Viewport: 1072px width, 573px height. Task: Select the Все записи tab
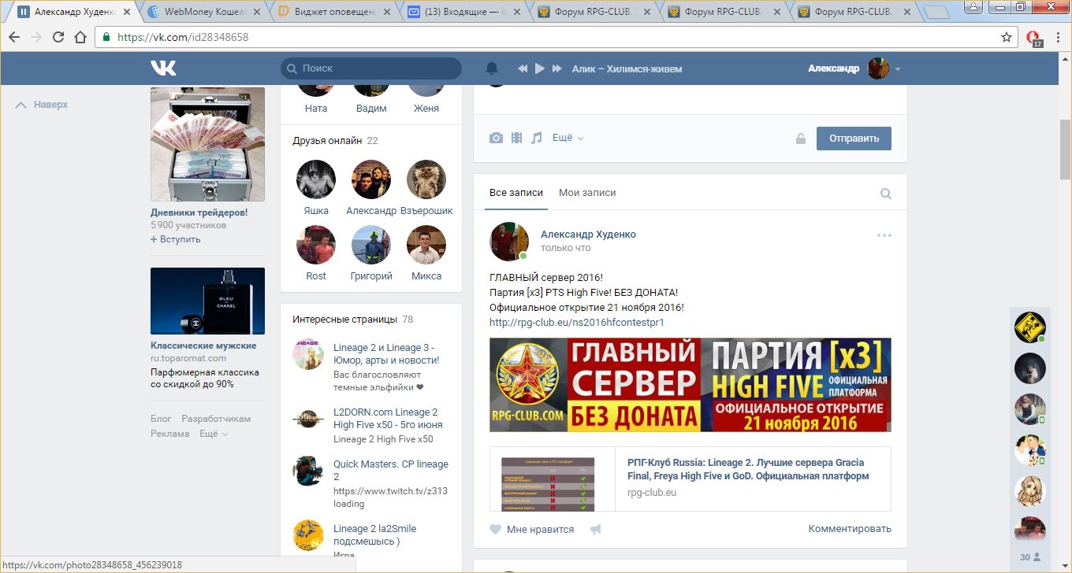(516, 193)
